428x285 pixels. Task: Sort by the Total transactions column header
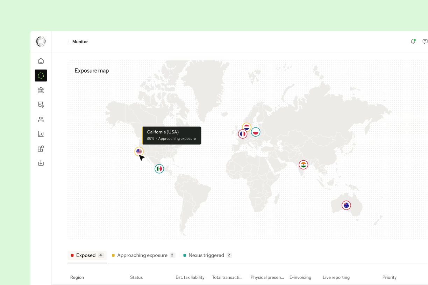point(227,277)
